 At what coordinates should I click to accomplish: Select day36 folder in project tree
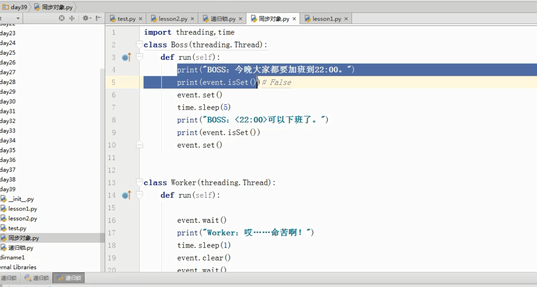pos(8,160)
